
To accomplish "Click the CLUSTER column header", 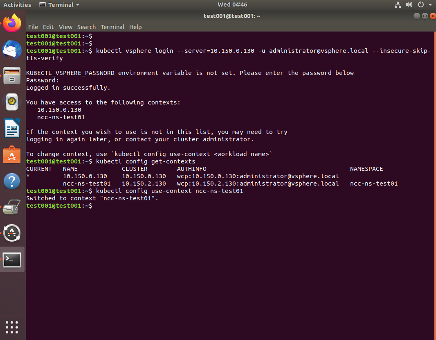I will click(135, 169).
